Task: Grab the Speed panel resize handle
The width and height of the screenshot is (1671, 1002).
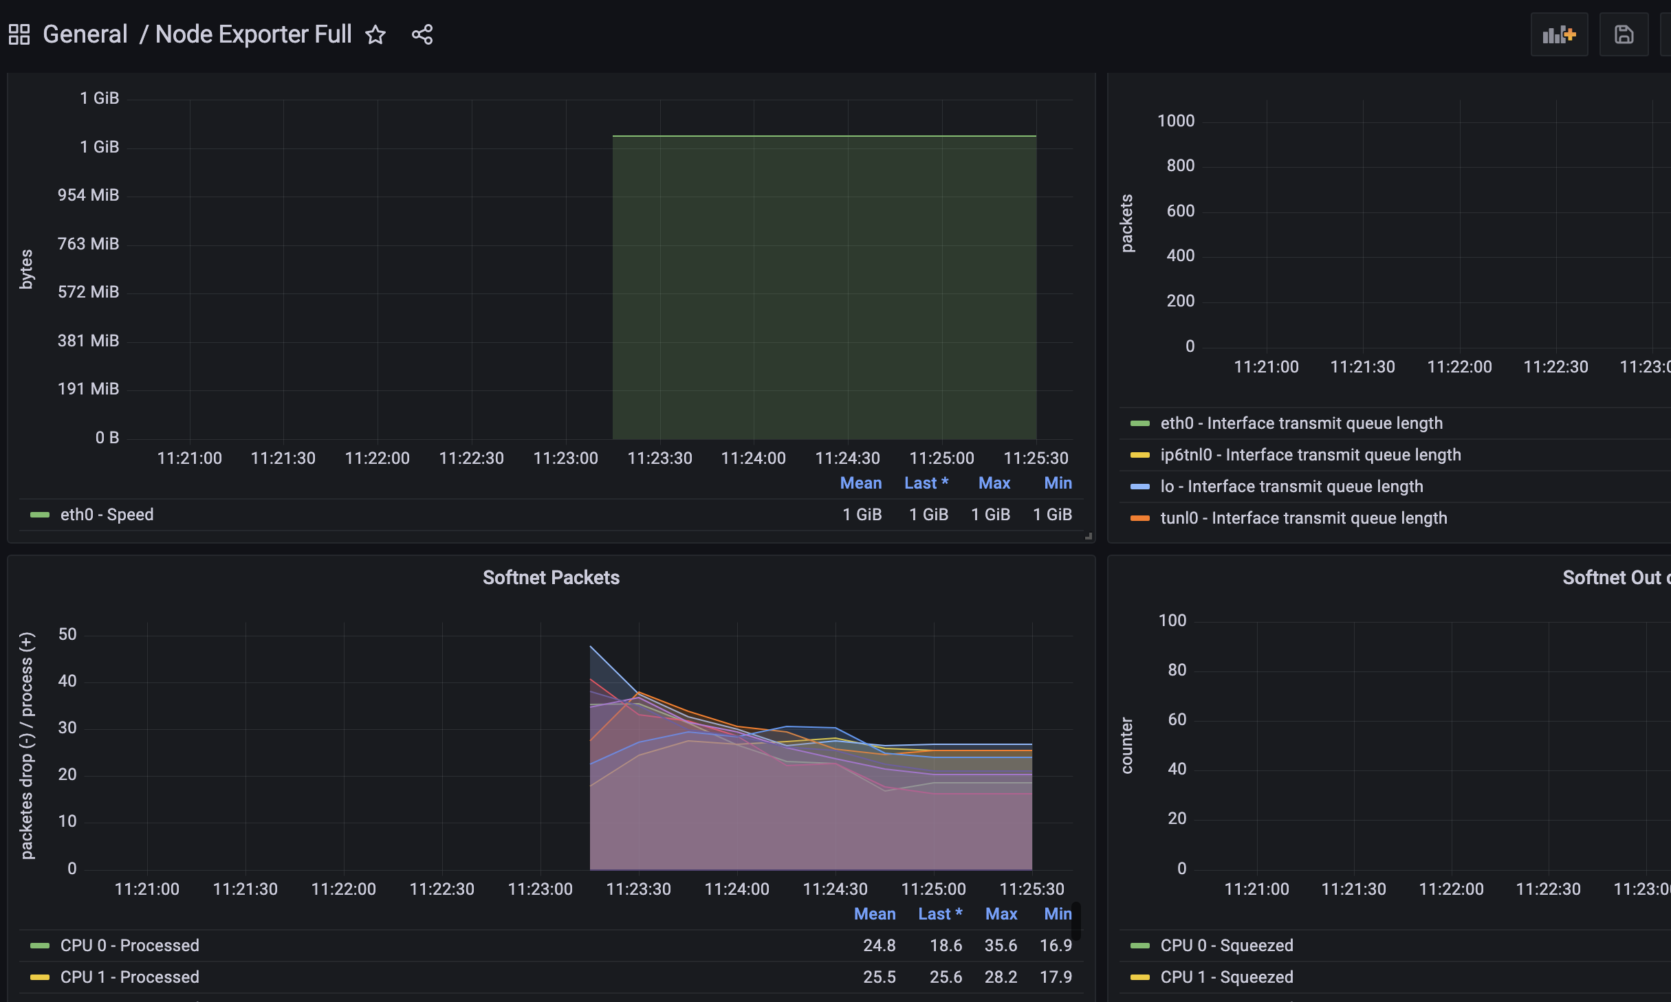Action: [1089, 536]
